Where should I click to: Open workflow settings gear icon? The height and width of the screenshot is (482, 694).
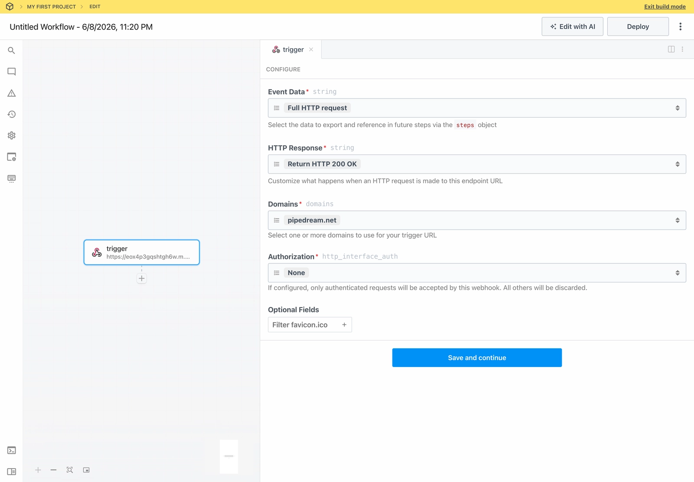coord(12,135)
